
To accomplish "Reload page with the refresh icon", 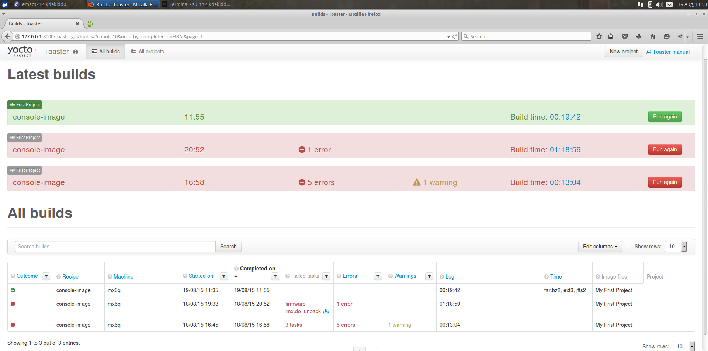I will click(455, 36).
